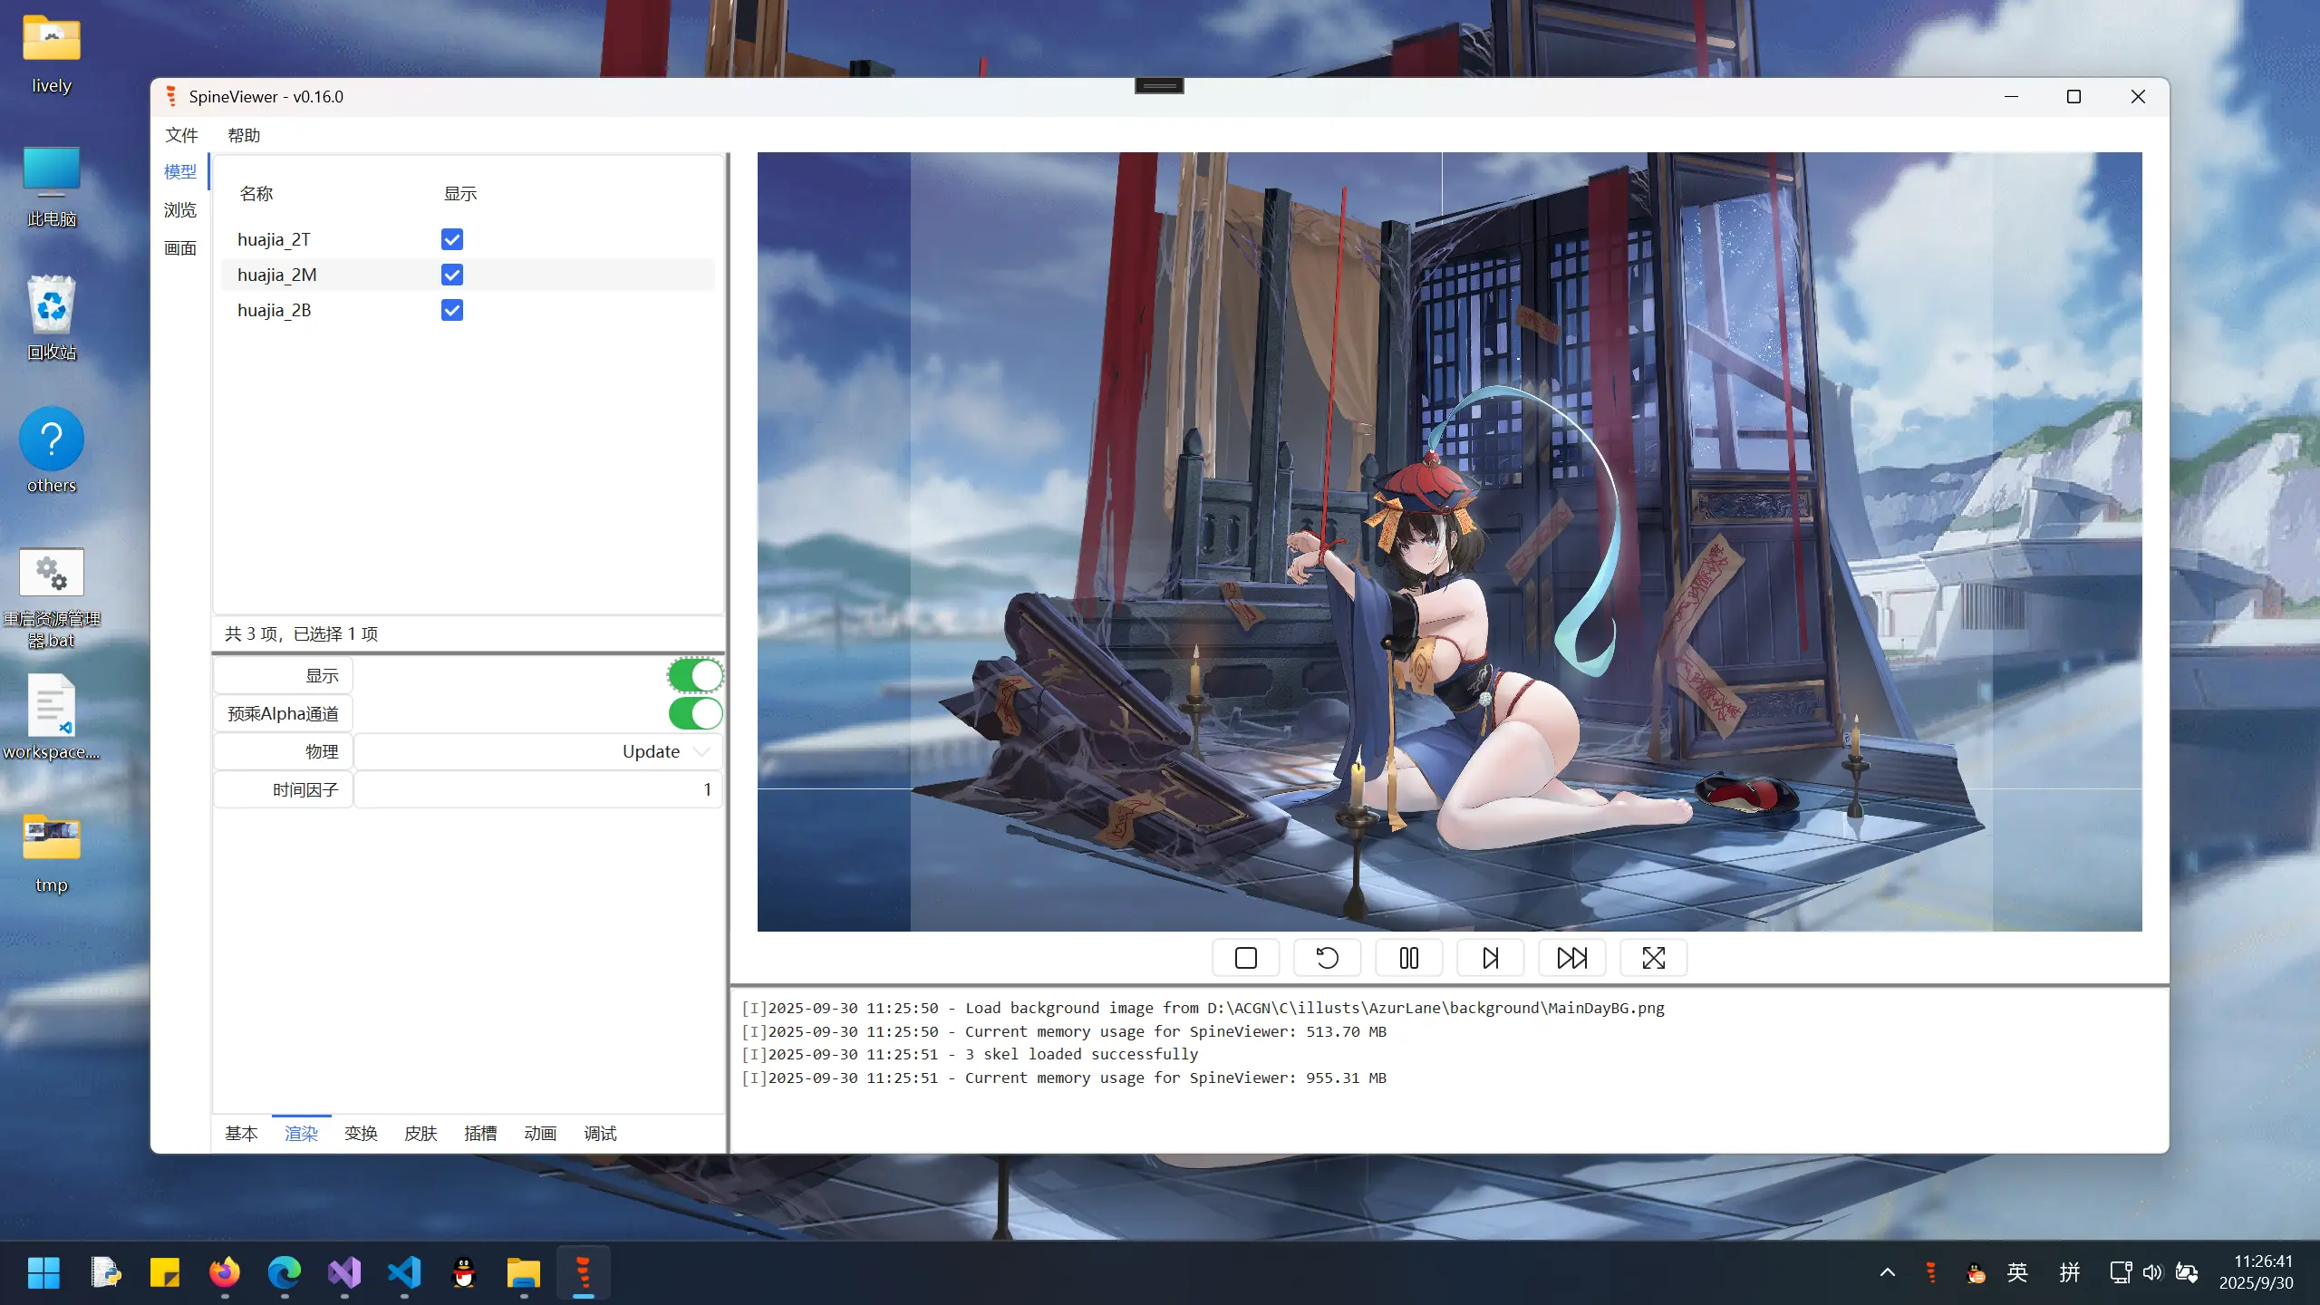Screen dimensions: 2320x1305
Task: Open Firefox from the taskbar
Action: [225, 1273]
